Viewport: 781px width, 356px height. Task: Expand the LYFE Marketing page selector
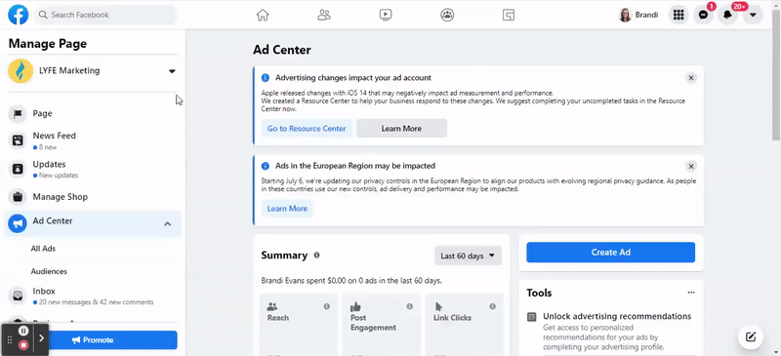(x=172, y=71)
